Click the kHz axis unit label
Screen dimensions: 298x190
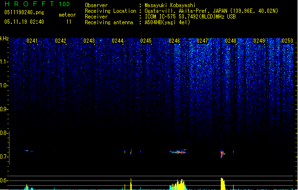(x=4, y=38)
